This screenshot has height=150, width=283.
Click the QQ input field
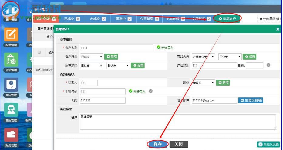pos(103,100)
